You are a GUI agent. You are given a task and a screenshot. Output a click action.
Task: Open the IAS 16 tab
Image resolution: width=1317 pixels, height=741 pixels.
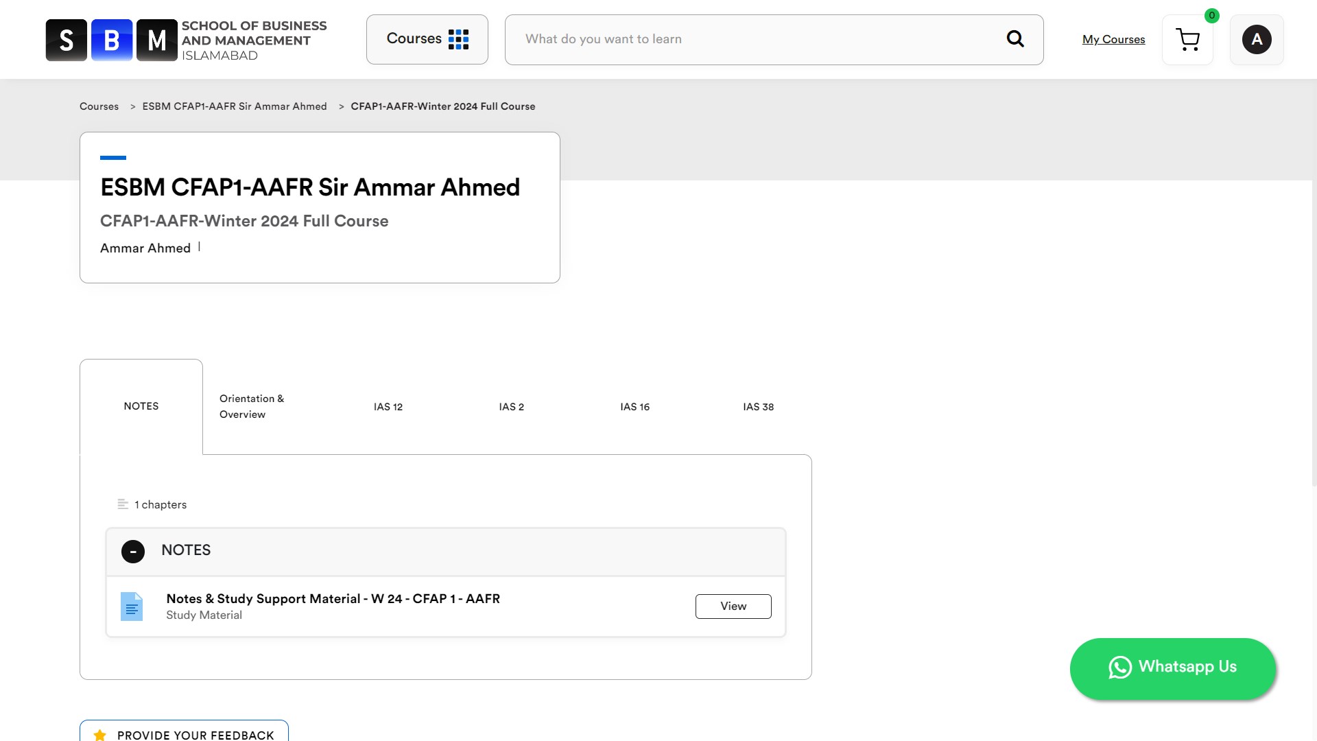point(634,407)
